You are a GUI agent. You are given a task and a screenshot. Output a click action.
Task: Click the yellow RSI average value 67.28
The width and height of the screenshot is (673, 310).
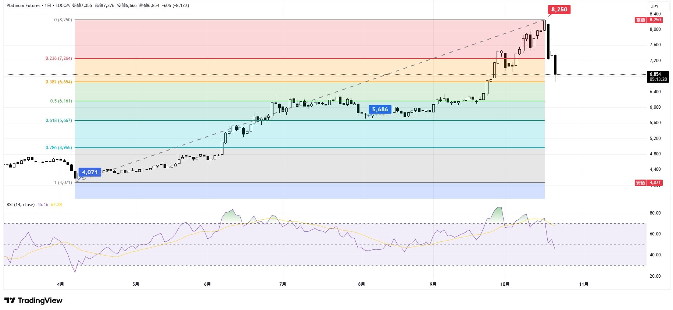56,205
